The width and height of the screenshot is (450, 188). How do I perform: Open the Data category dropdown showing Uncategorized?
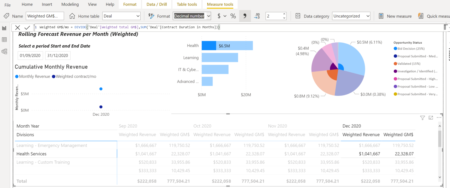pyautogui.click(x=351, y=16)
